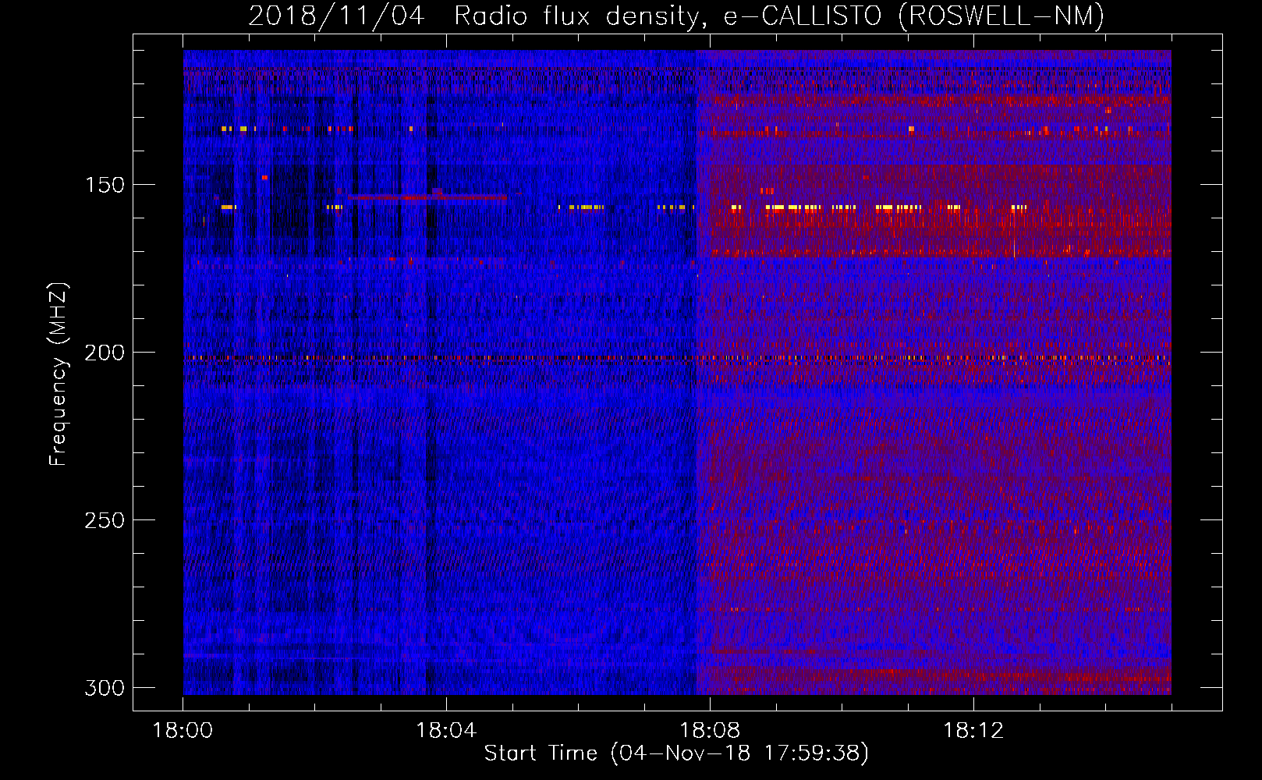Click the 18:12 time tick label
The width and height of the screenshot is (1262, 780).
(973, 731)
